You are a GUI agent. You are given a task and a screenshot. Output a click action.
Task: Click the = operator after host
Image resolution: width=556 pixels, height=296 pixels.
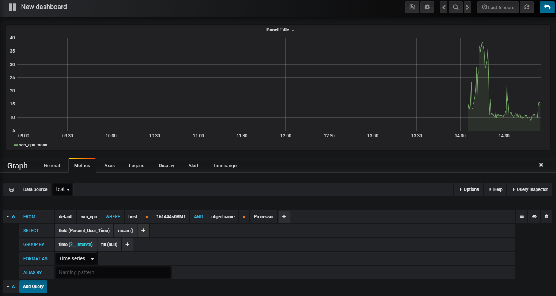coord(147,216)
